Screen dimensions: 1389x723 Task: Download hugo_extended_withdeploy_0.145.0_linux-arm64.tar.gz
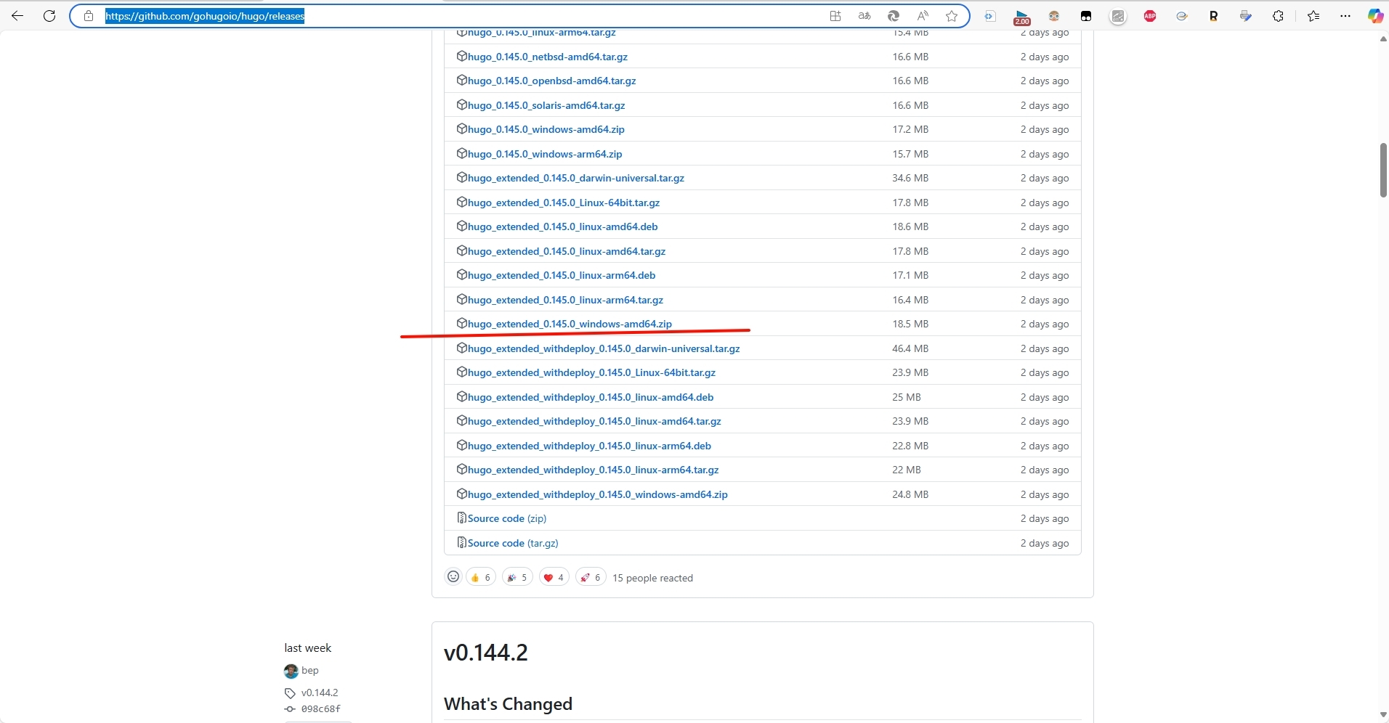(594, 470)
